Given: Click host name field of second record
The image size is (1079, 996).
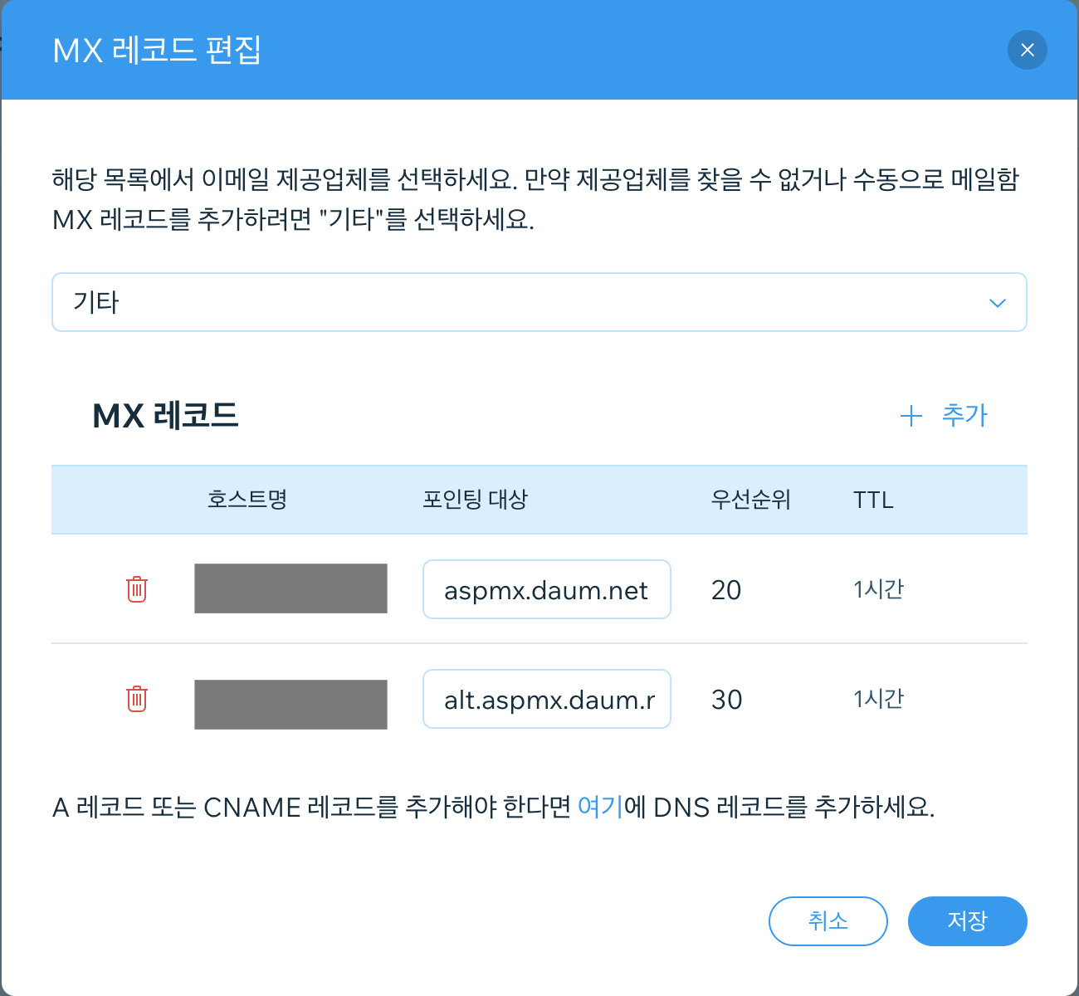Looking at the screenshot, I should pos(290,704).
